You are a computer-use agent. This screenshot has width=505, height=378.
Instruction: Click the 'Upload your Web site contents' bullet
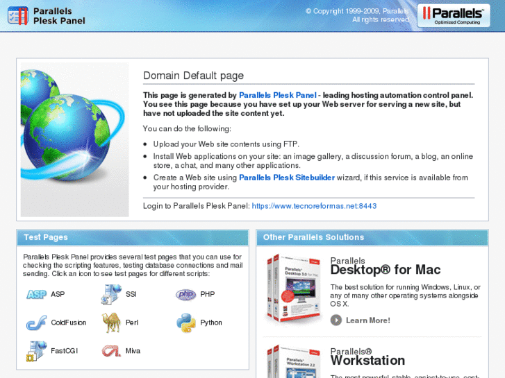(x=226, y=144)
